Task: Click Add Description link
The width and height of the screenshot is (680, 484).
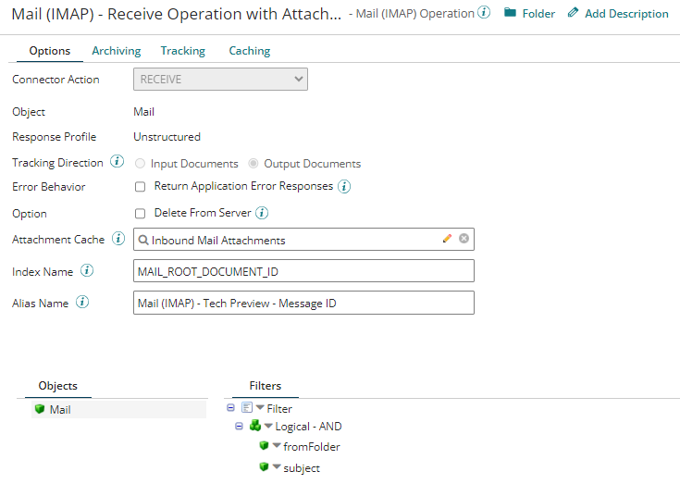Action: coord(617,14)
